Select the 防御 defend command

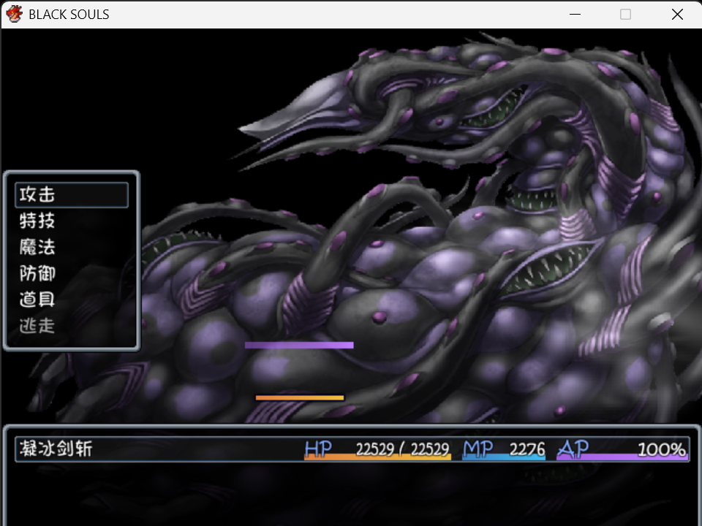37,273
